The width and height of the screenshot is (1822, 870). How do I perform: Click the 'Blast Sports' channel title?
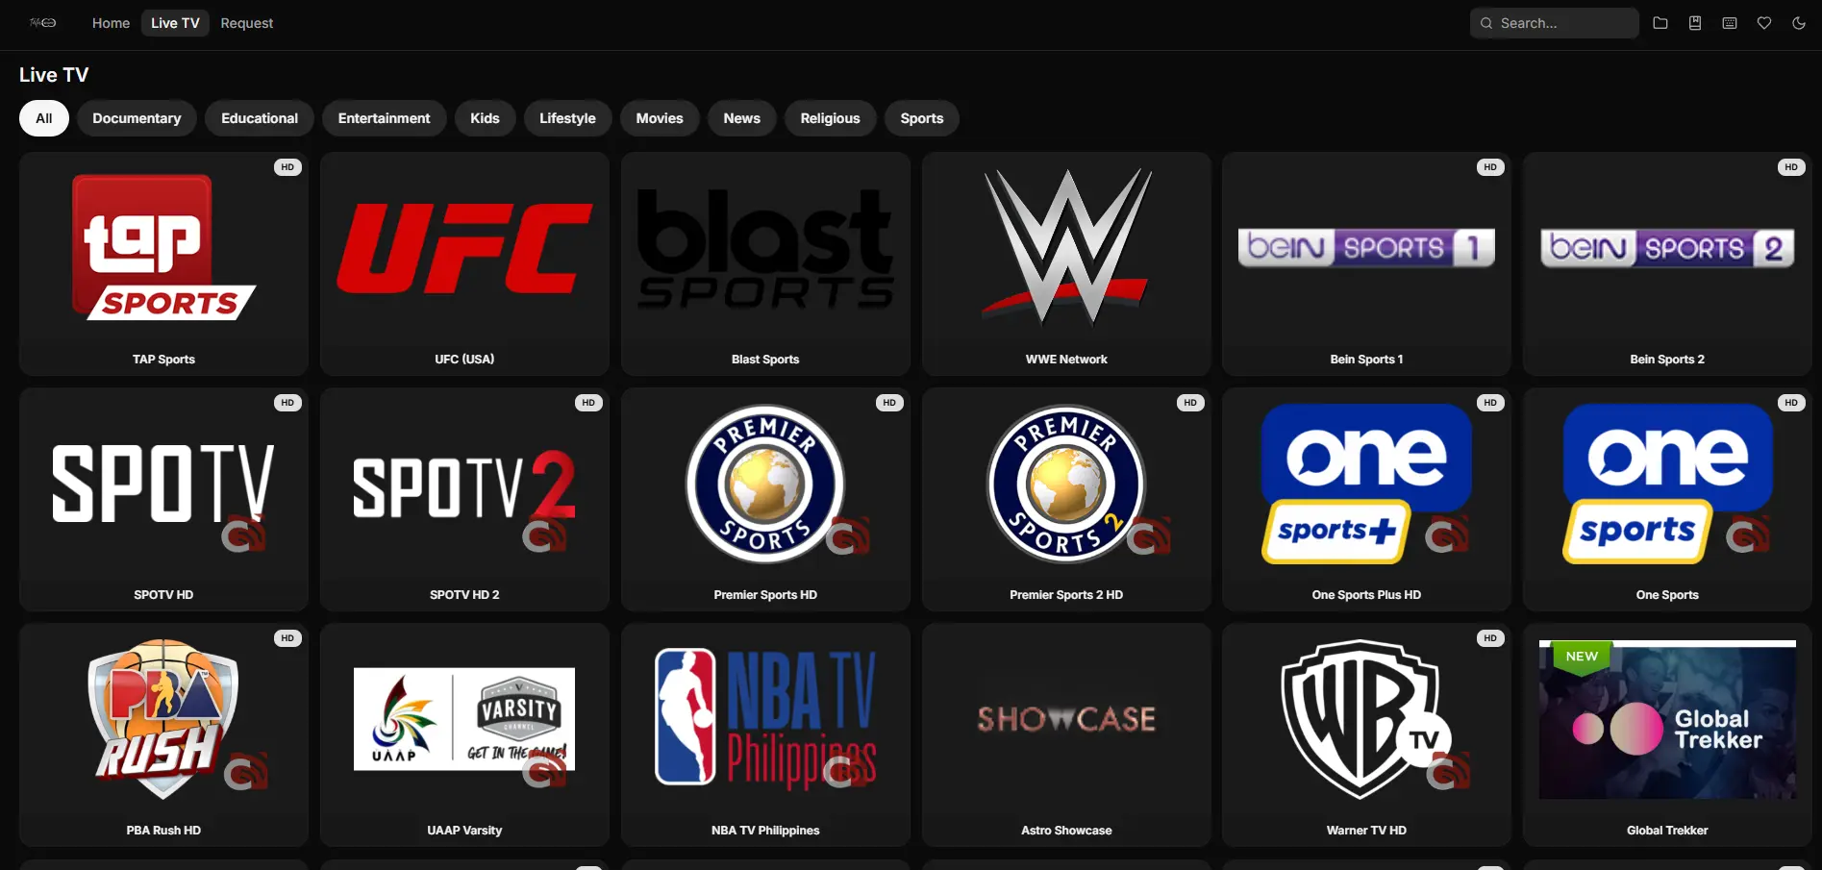click(765, 360)
